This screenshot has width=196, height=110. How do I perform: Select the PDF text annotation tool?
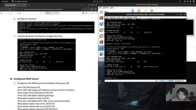pos(90,13)
